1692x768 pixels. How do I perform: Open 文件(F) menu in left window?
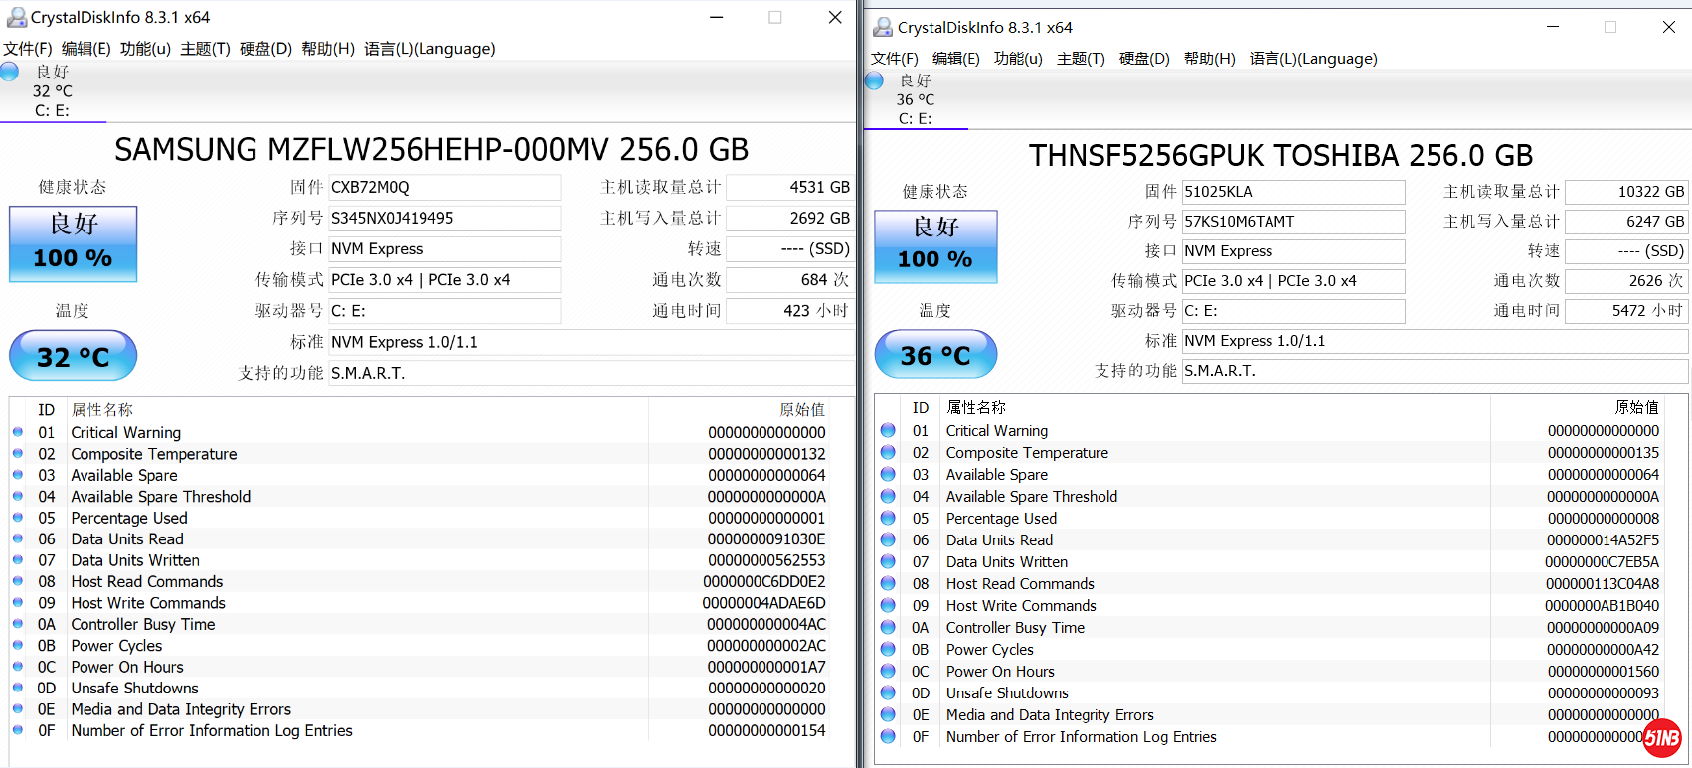tap(27, 49)
